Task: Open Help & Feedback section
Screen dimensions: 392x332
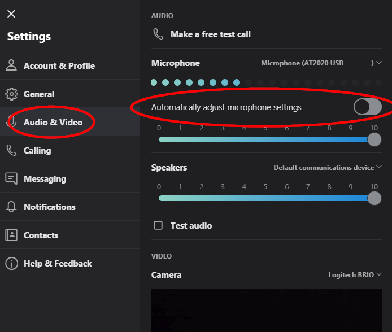Action: tap(69, 263)
